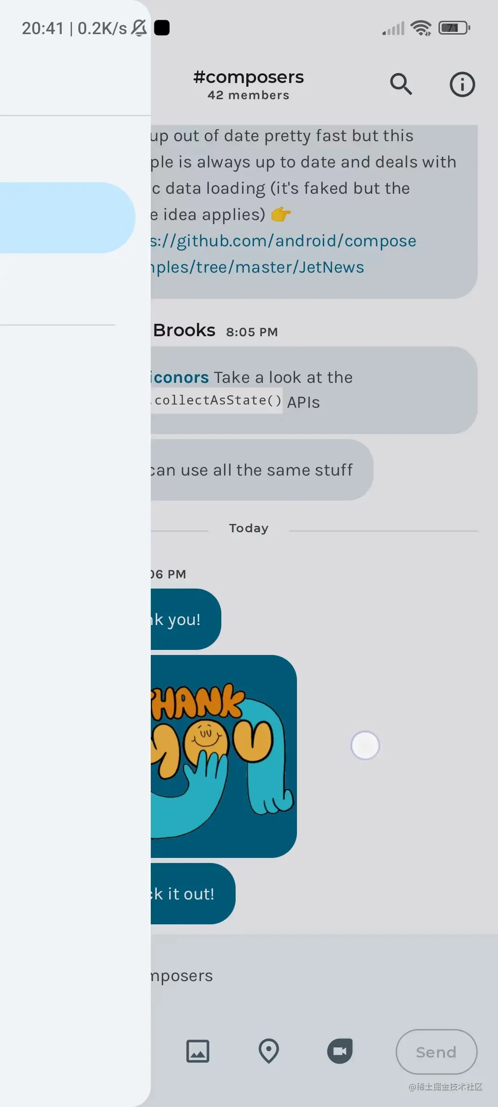This screenshot has height=1107, width=498.
Task: Select the highlighted blue drawer item
Action: tap(67, 218)
